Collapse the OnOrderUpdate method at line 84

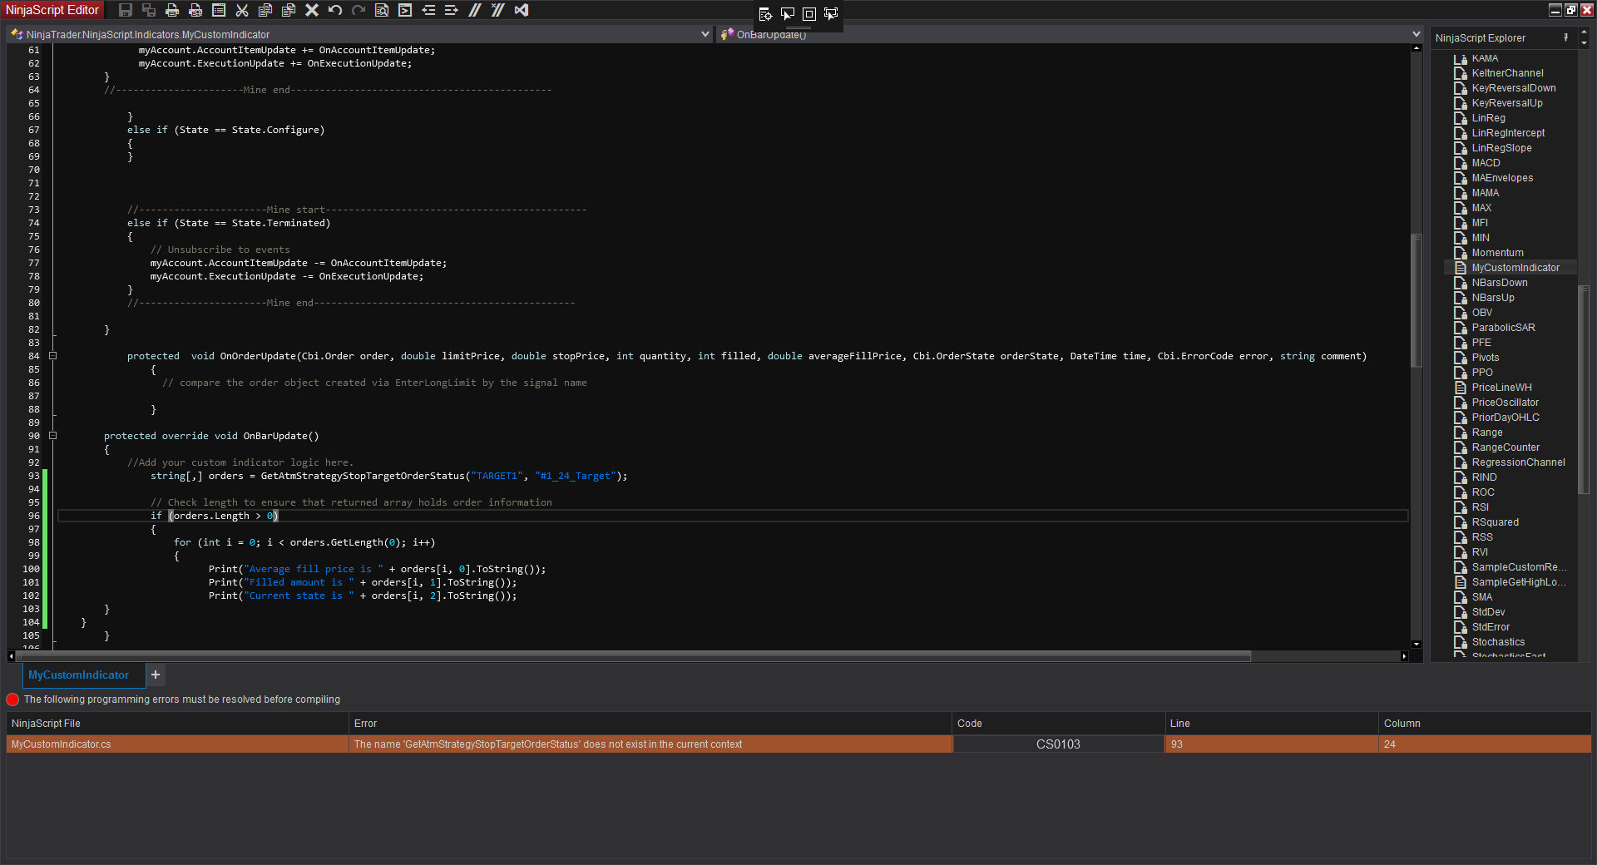tap(52, 356)
